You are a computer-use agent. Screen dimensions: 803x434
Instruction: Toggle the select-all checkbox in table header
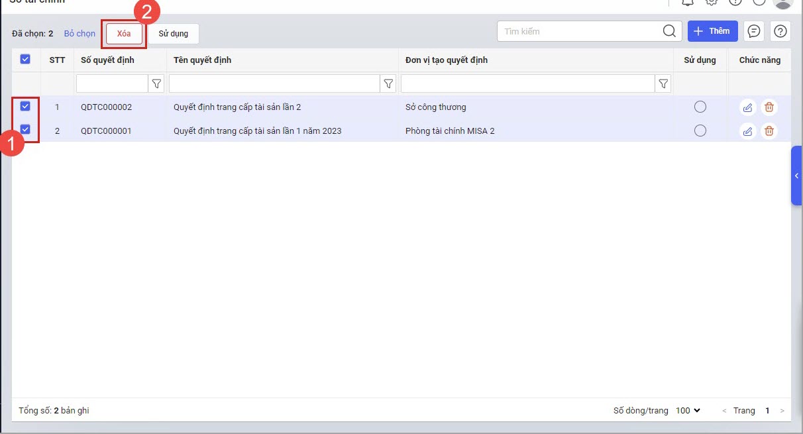26,60
